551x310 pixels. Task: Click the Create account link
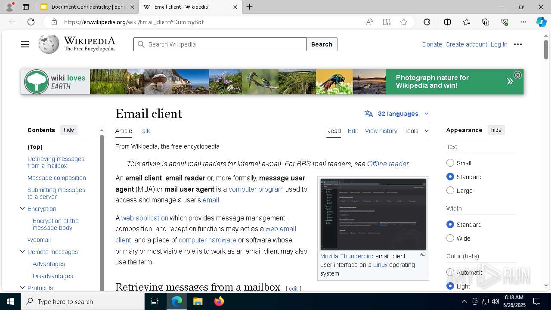point(466,44)
